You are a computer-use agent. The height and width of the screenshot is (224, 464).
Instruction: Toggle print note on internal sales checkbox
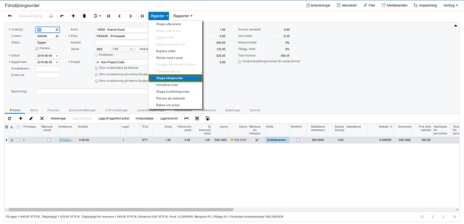click(x=96, y=81)
